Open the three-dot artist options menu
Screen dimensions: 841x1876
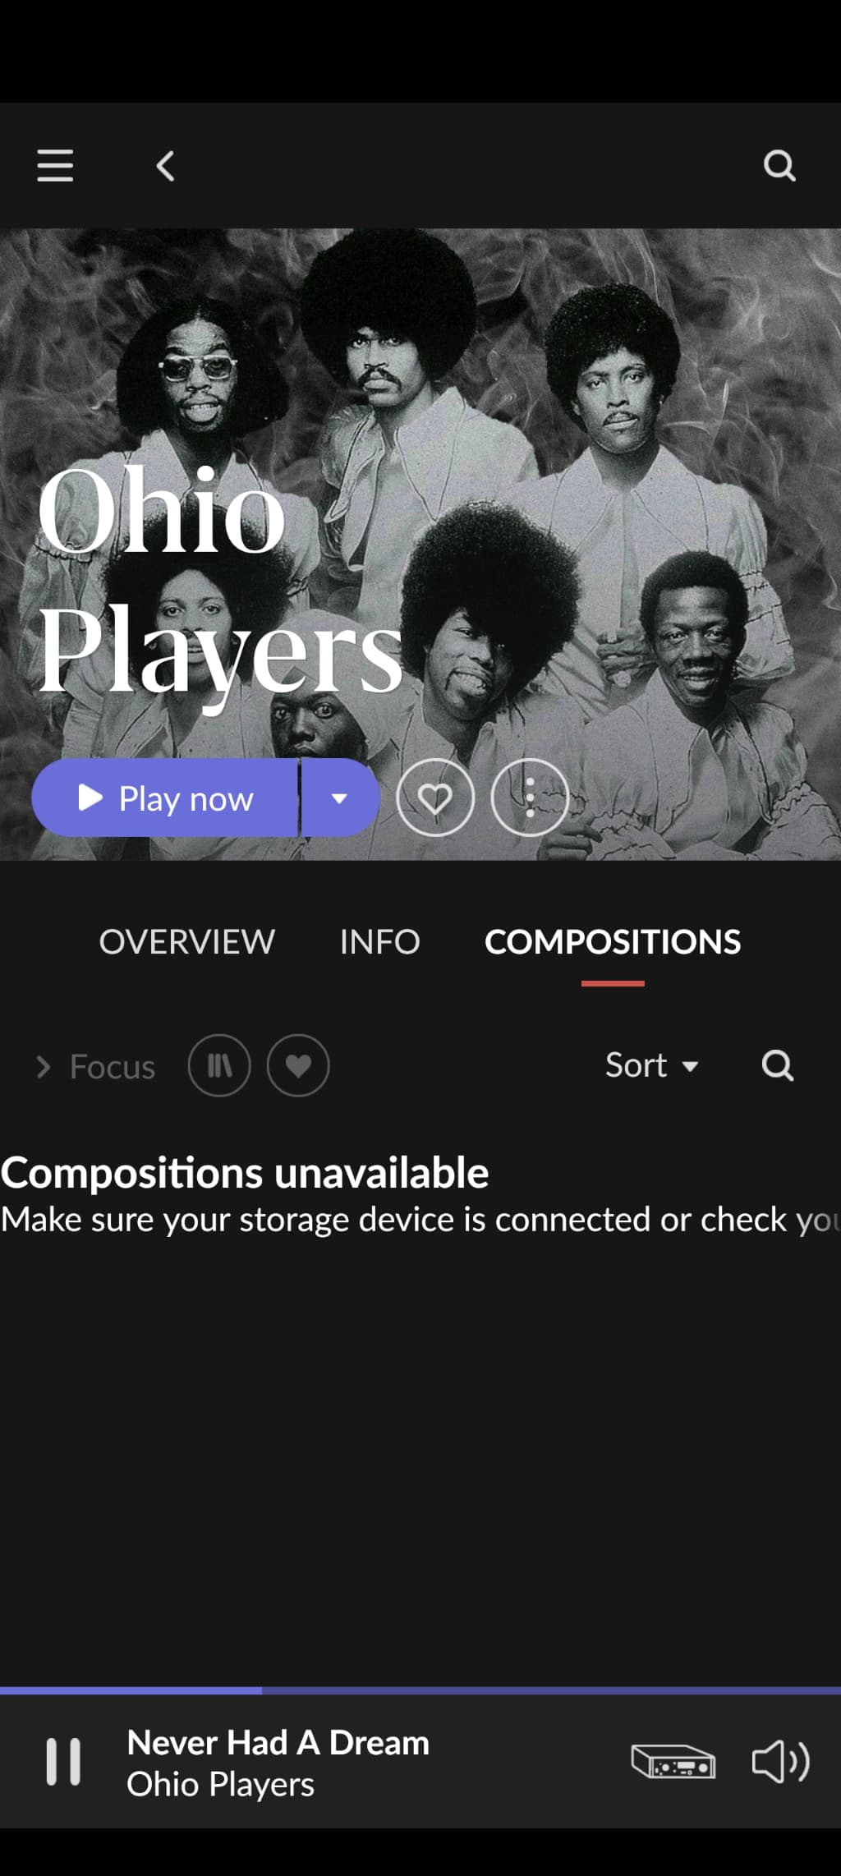[530, 798]
